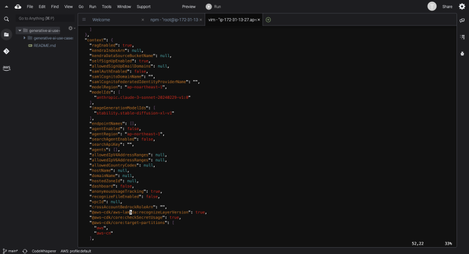Open the Edit menu
The height and width of the screenshot is (254, 469).
click(42, 7)
